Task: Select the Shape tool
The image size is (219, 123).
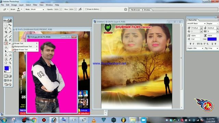Action: point(10,55)
